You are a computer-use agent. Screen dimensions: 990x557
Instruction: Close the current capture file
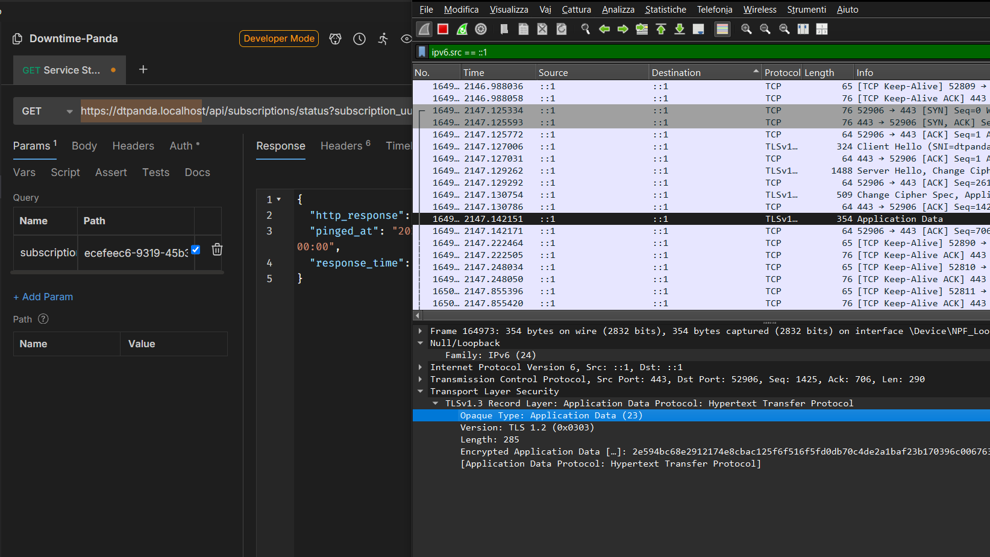coord(542,29)
